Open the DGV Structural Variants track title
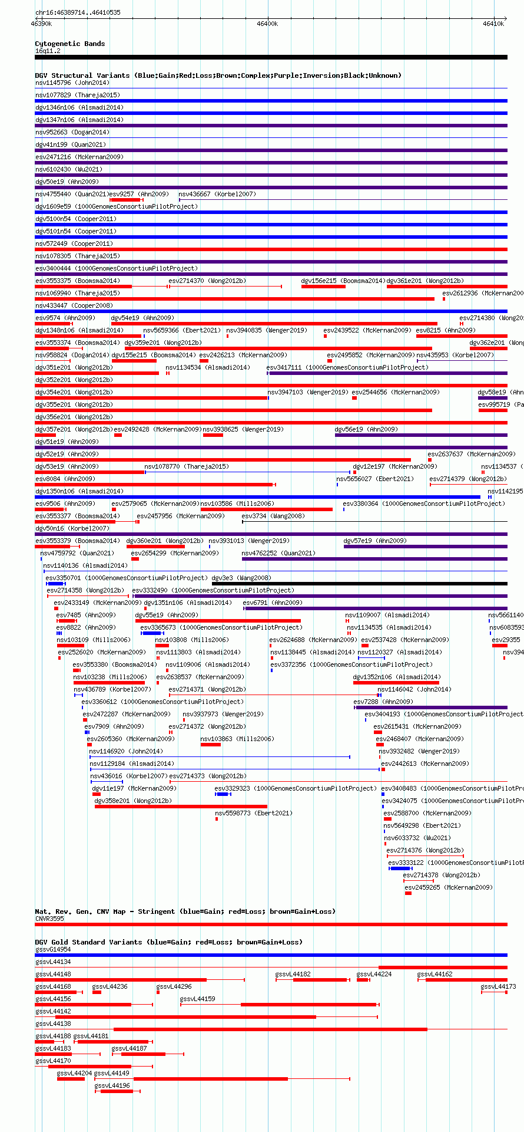 tap(218, 75)
